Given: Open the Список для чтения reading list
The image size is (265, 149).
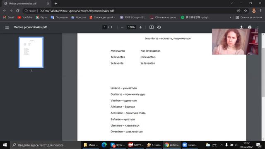Looking at the screenshot, I should coord(249,17).
